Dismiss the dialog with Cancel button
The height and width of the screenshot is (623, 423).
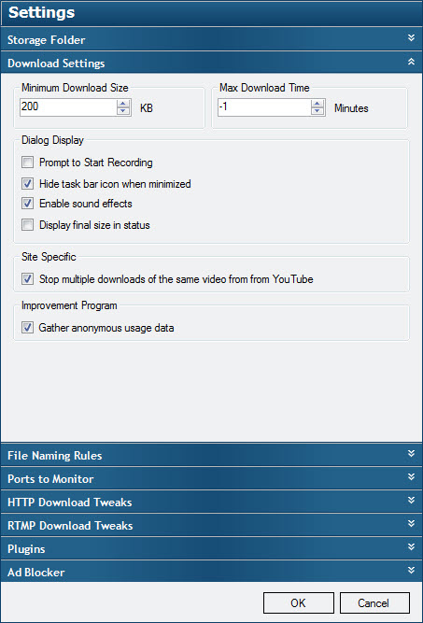click(x=374, y=603)
